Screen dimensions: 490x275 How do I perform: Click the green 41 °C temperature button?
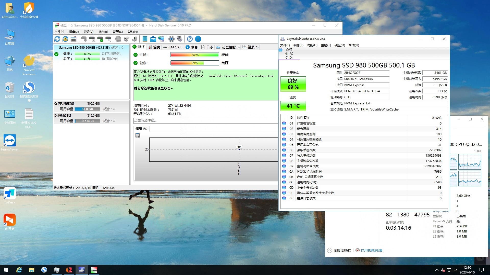(x=293, y=106)
